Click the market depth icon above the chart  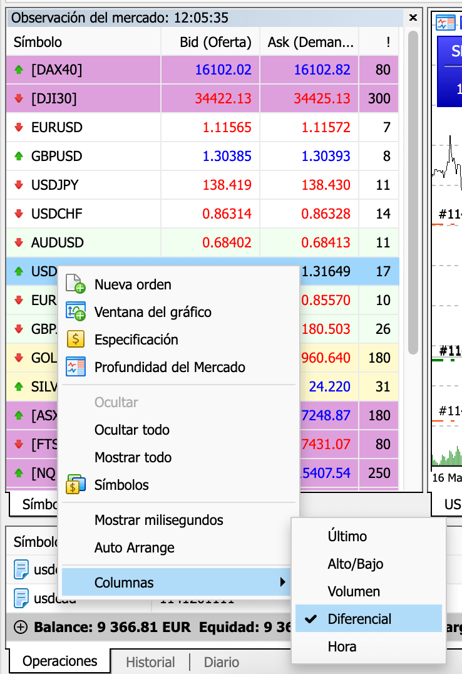[x=445, y=23]
